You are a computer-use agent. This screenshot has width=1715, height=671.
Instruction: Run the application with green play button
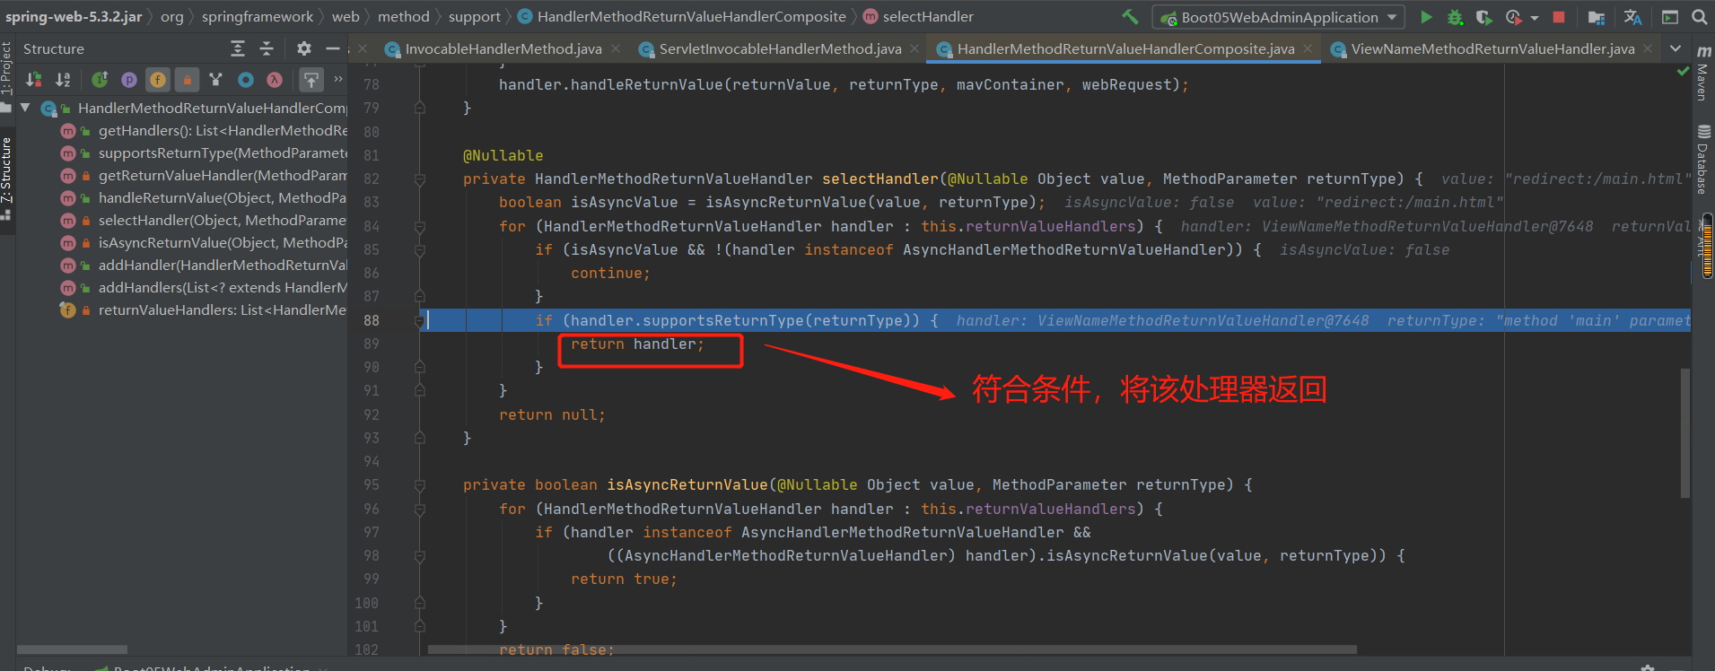(x=1426, y=17)
